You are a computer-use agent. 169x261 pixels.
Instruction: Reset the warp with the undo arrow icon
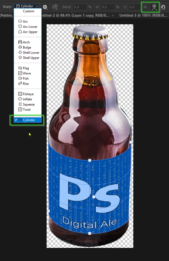tap(163, 7)
